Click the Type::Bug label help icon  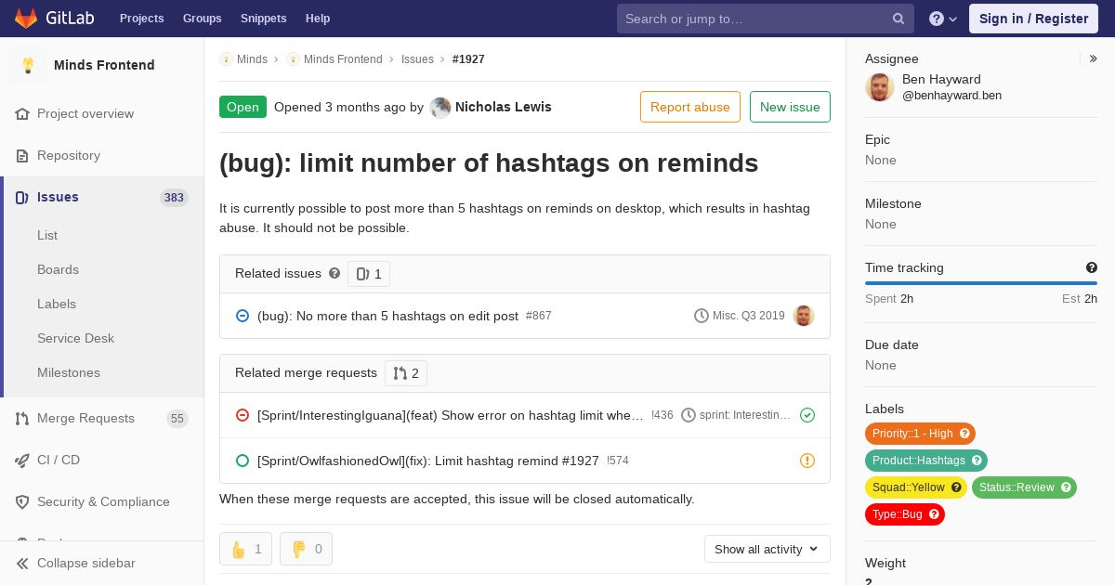[x=935, y=514]
